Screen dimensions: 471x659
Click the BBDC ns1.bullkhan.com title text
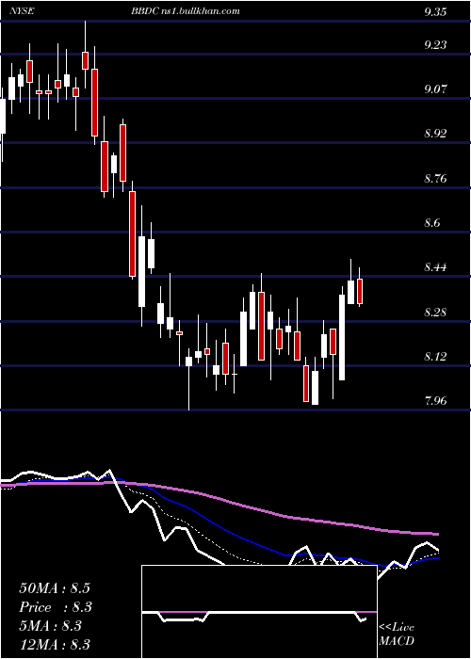pos(186,11)
